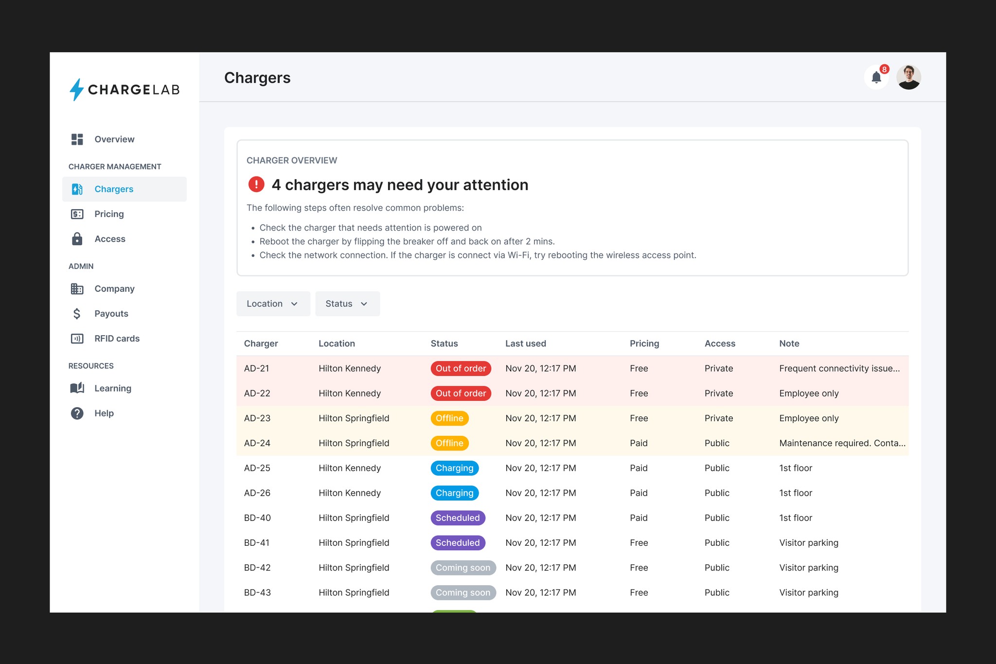Open the Location filter dropdown
The width and height of the screenshot is (996, 664).
pyautogui.click(x=273, y=304)
